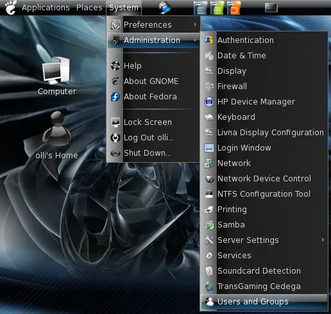331x314 pixels.
Task: Open the Computer desktop icon
Action: click(x=57, y=76)
